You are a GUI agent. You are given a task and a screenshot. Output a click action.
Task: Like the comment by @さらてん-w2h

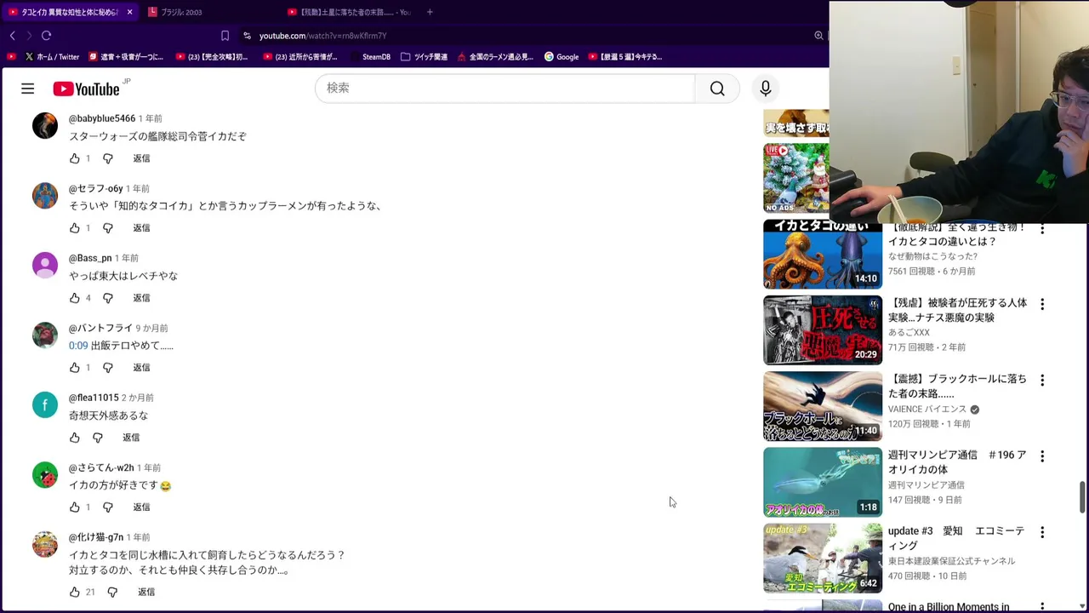75,507
